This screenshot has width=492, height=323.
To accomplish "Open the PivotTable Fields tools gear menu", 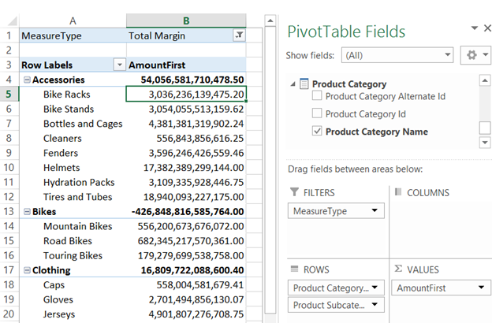I will pyautogui.click(x=475, y=56).
